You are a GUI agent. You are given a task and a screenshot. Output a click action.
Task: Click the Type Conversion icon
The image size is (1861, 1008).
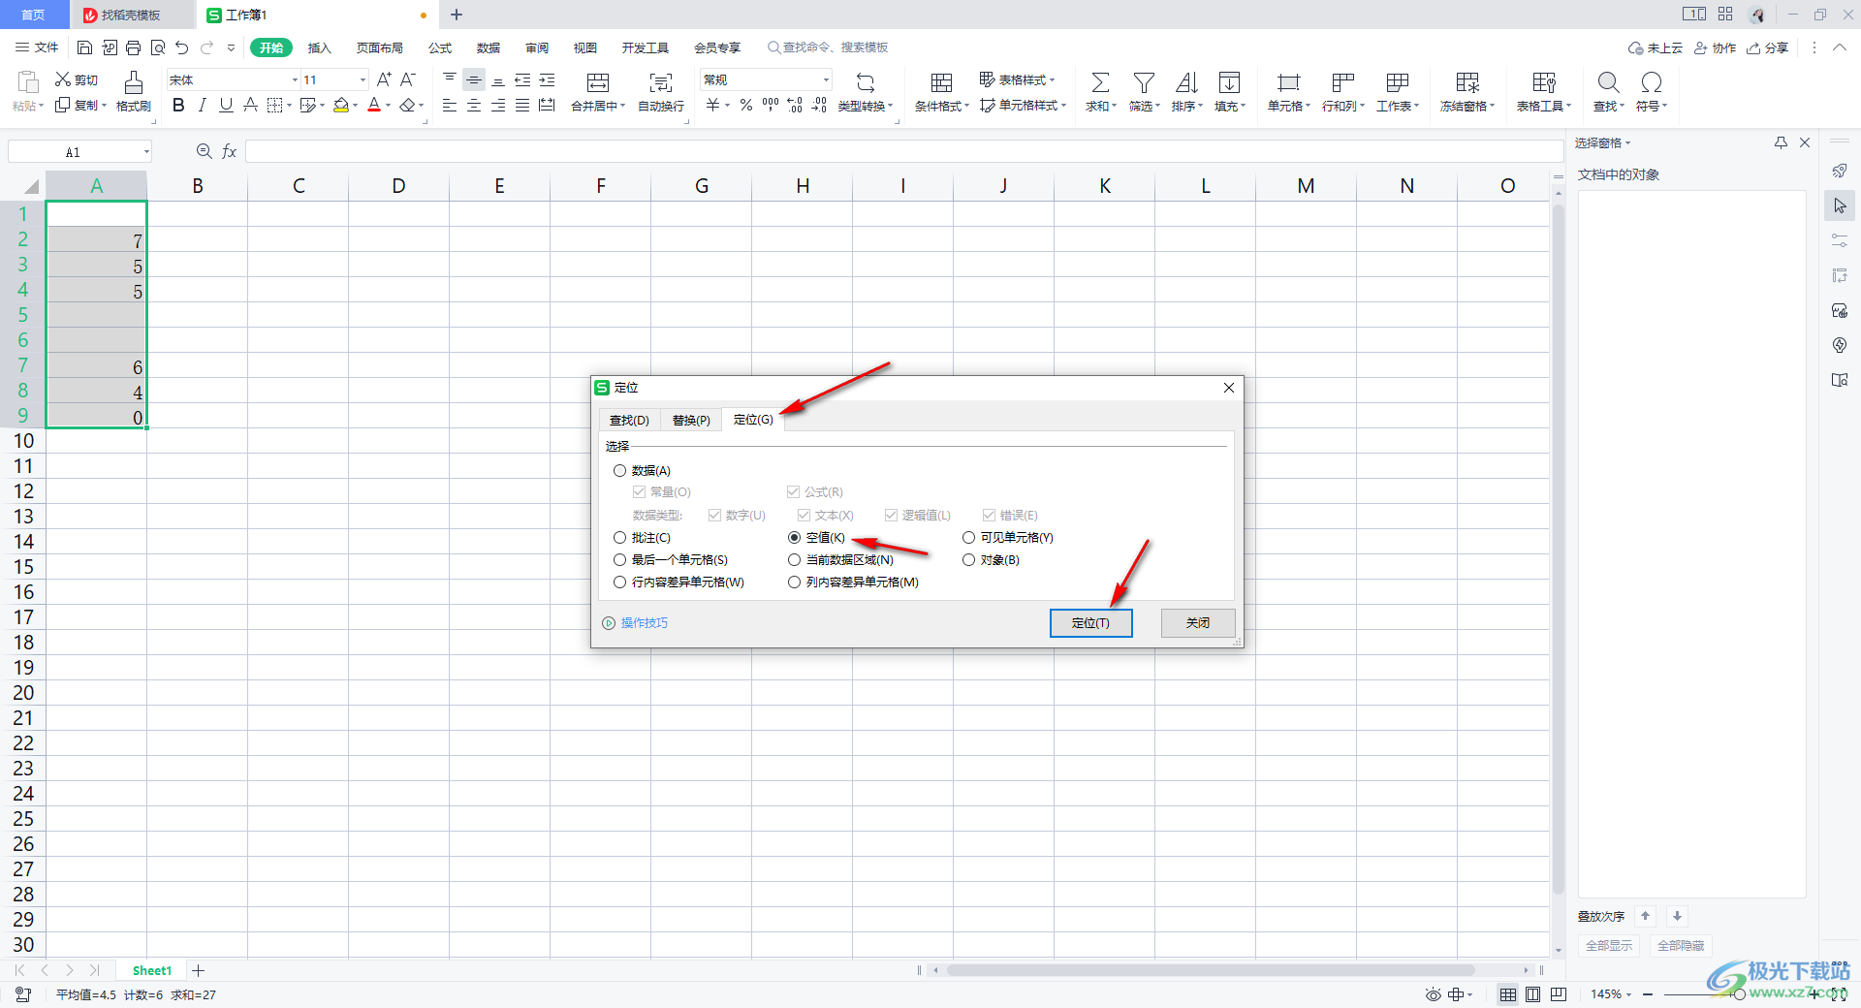coord(866,82)
